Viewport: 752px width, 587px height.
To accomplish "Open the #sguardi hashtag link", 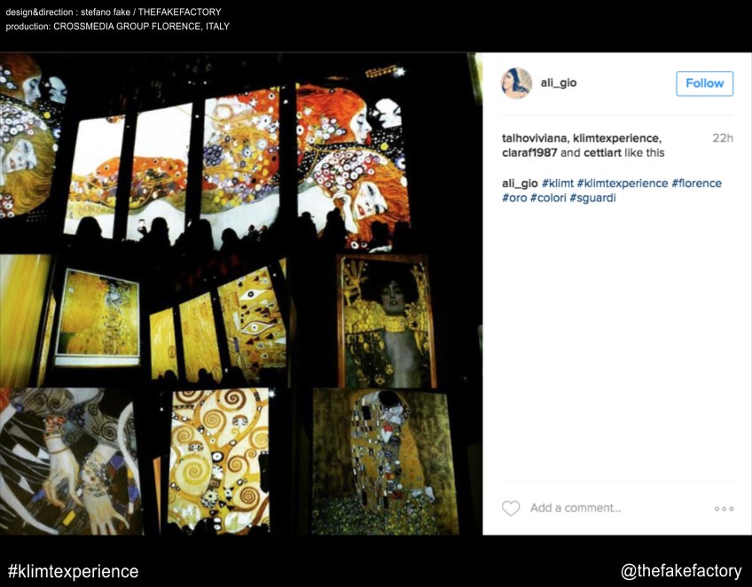I will pos(592,198).
